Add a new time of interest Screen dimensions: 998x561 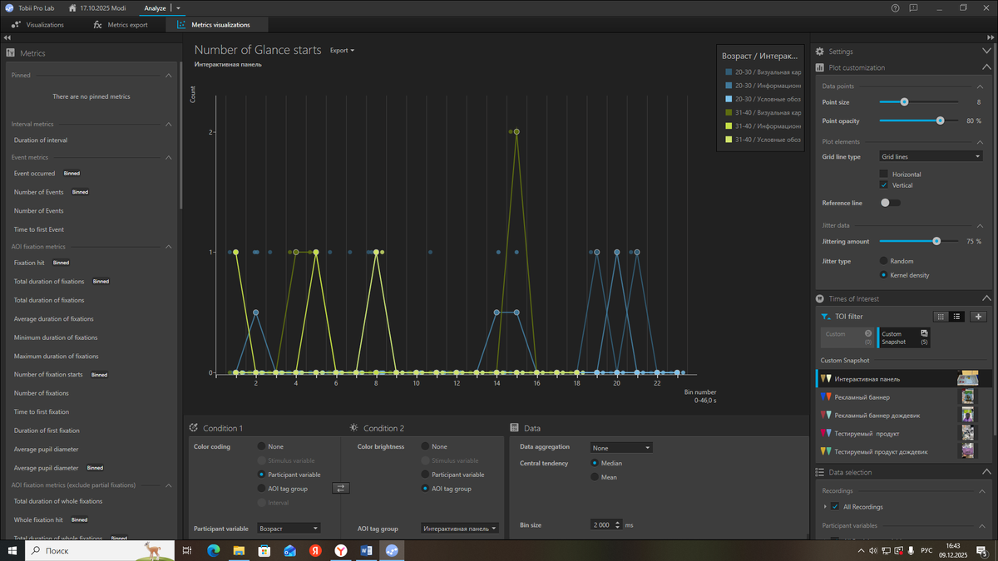pos(978,317)
